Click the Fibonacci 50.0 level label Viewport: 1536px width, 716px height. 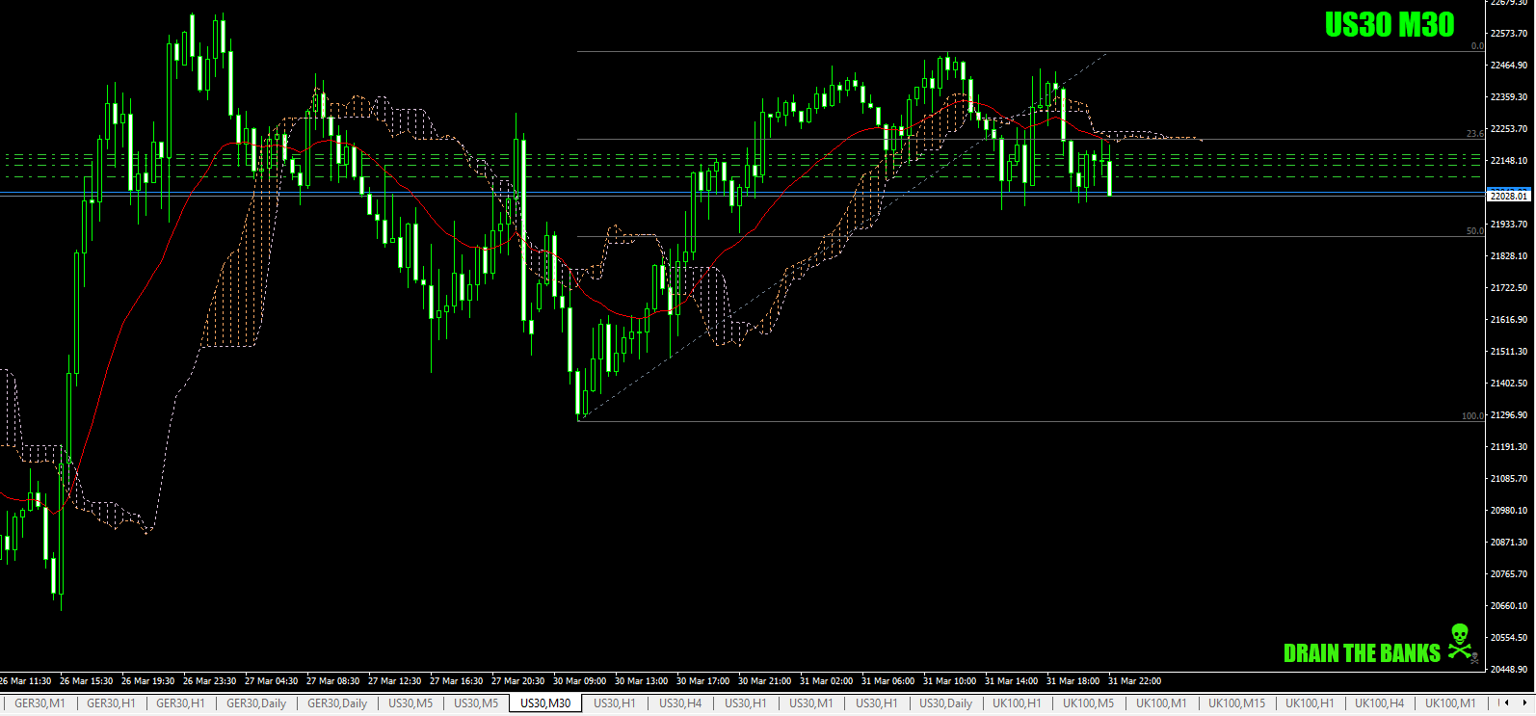[1475, 231]
